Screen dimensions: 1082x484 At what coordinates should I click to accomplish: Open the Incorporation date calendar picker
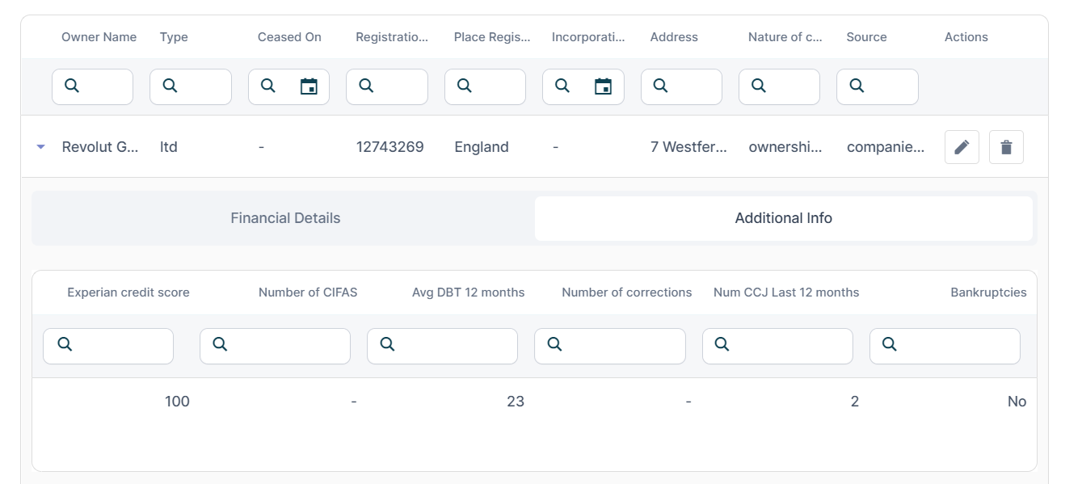pos(603,86)
